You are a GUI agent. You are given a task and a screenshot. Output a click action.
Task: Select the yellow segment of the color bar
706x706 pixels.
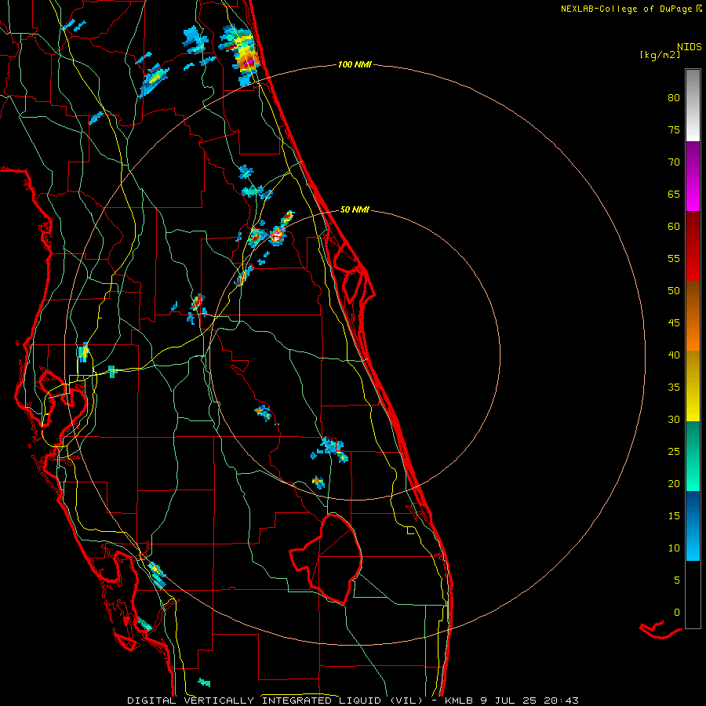coord(693,386)
